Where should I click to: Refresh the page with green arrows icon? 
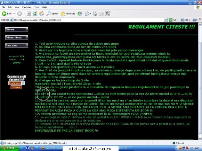click(35, 14)
